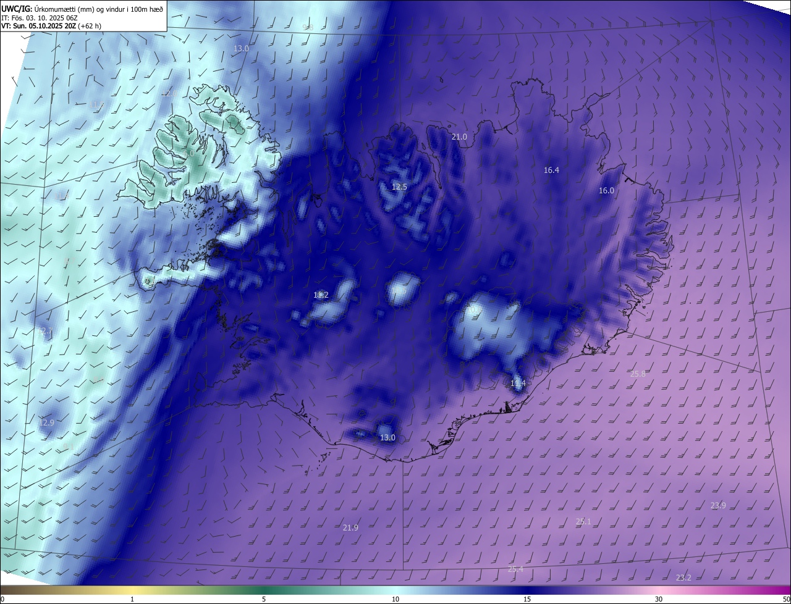Click the 12.5 value on the map
791x604 pixels.
coord(399,187)
